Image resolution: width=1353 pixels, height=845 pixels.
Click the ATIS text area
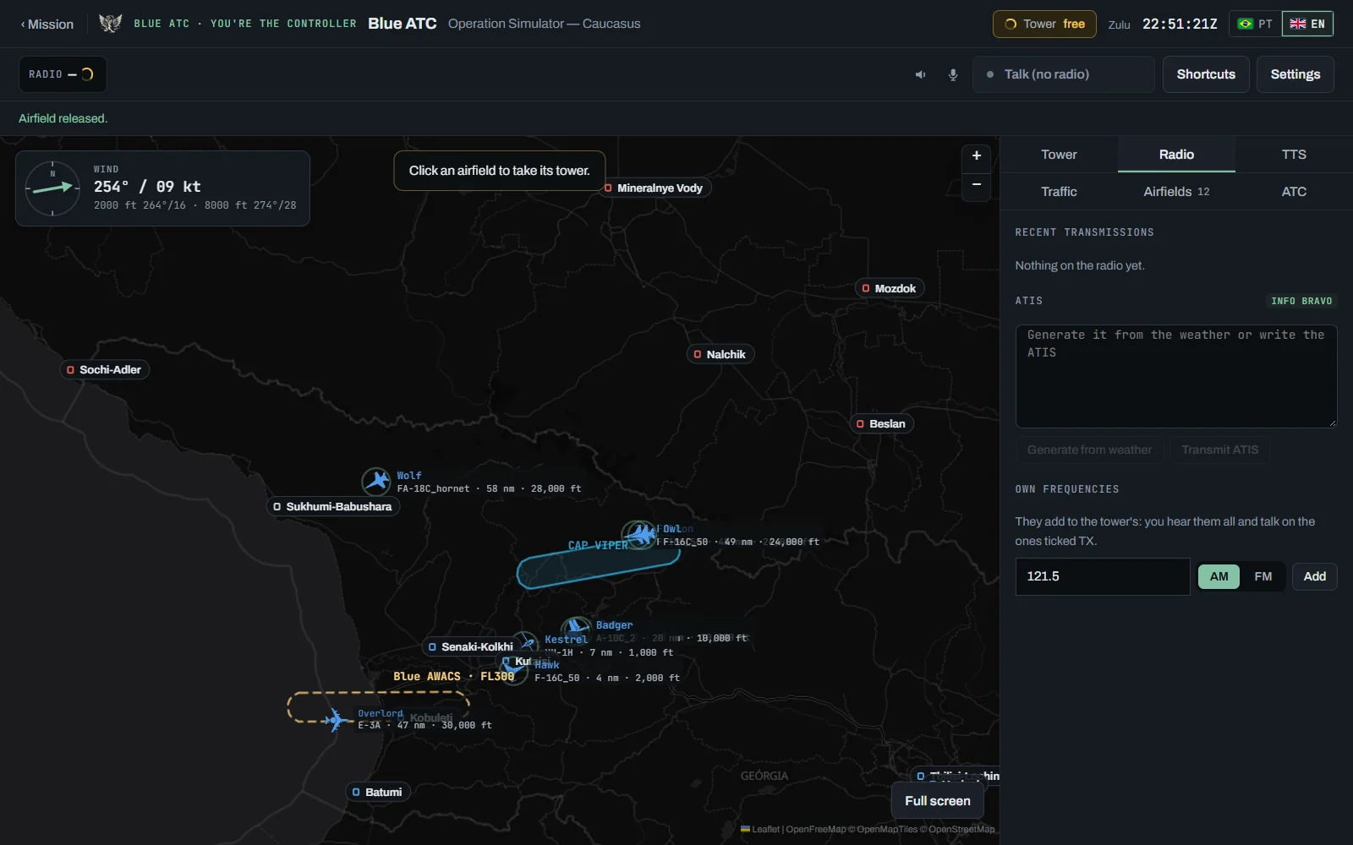pyautogui.click(x=1176, y=376)
